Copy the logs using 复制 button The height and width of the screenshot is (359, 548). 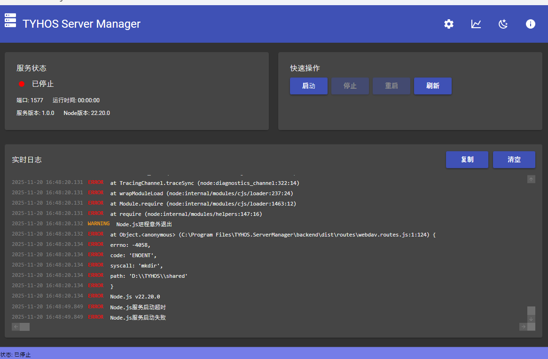coord(467,160)
